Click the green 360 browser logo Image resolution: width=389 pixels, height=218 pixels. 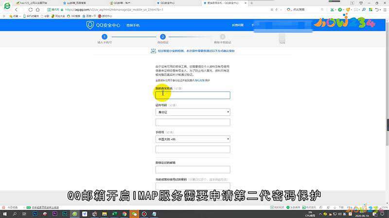click(7, 6)
